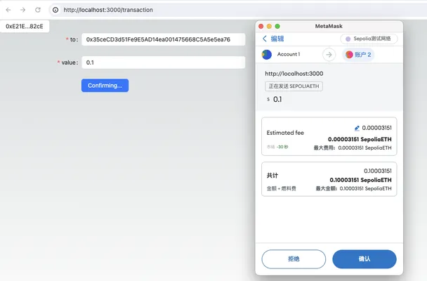The image size is (427, 281).
Task: Click the Confirming... button
Action: coord(105,86)
